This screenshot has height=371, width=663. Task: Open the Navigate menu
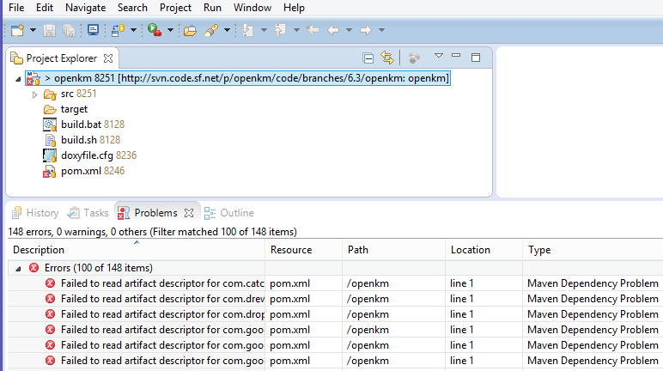(x=86, y=8)
